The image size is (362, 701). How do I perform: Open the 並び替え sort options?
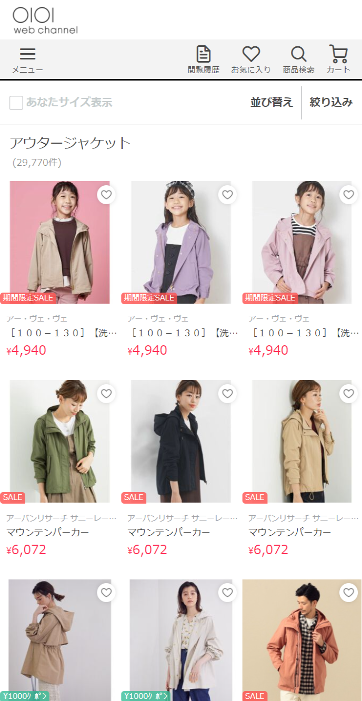tap(271, 102)
